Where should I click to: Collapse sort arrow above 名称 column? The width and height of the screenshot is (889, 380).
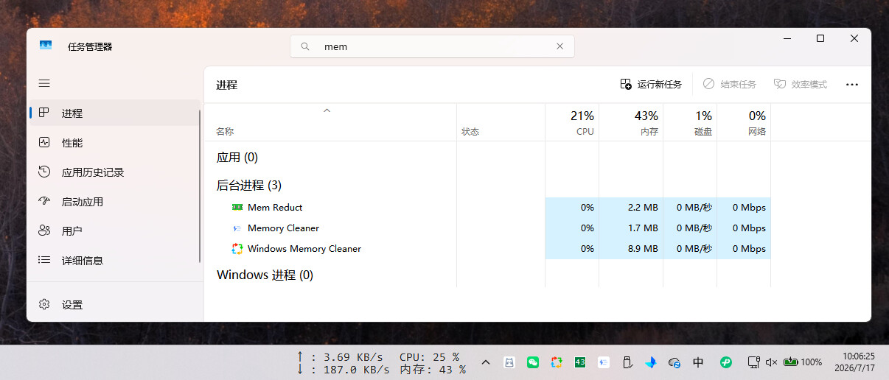coord(327,110)
